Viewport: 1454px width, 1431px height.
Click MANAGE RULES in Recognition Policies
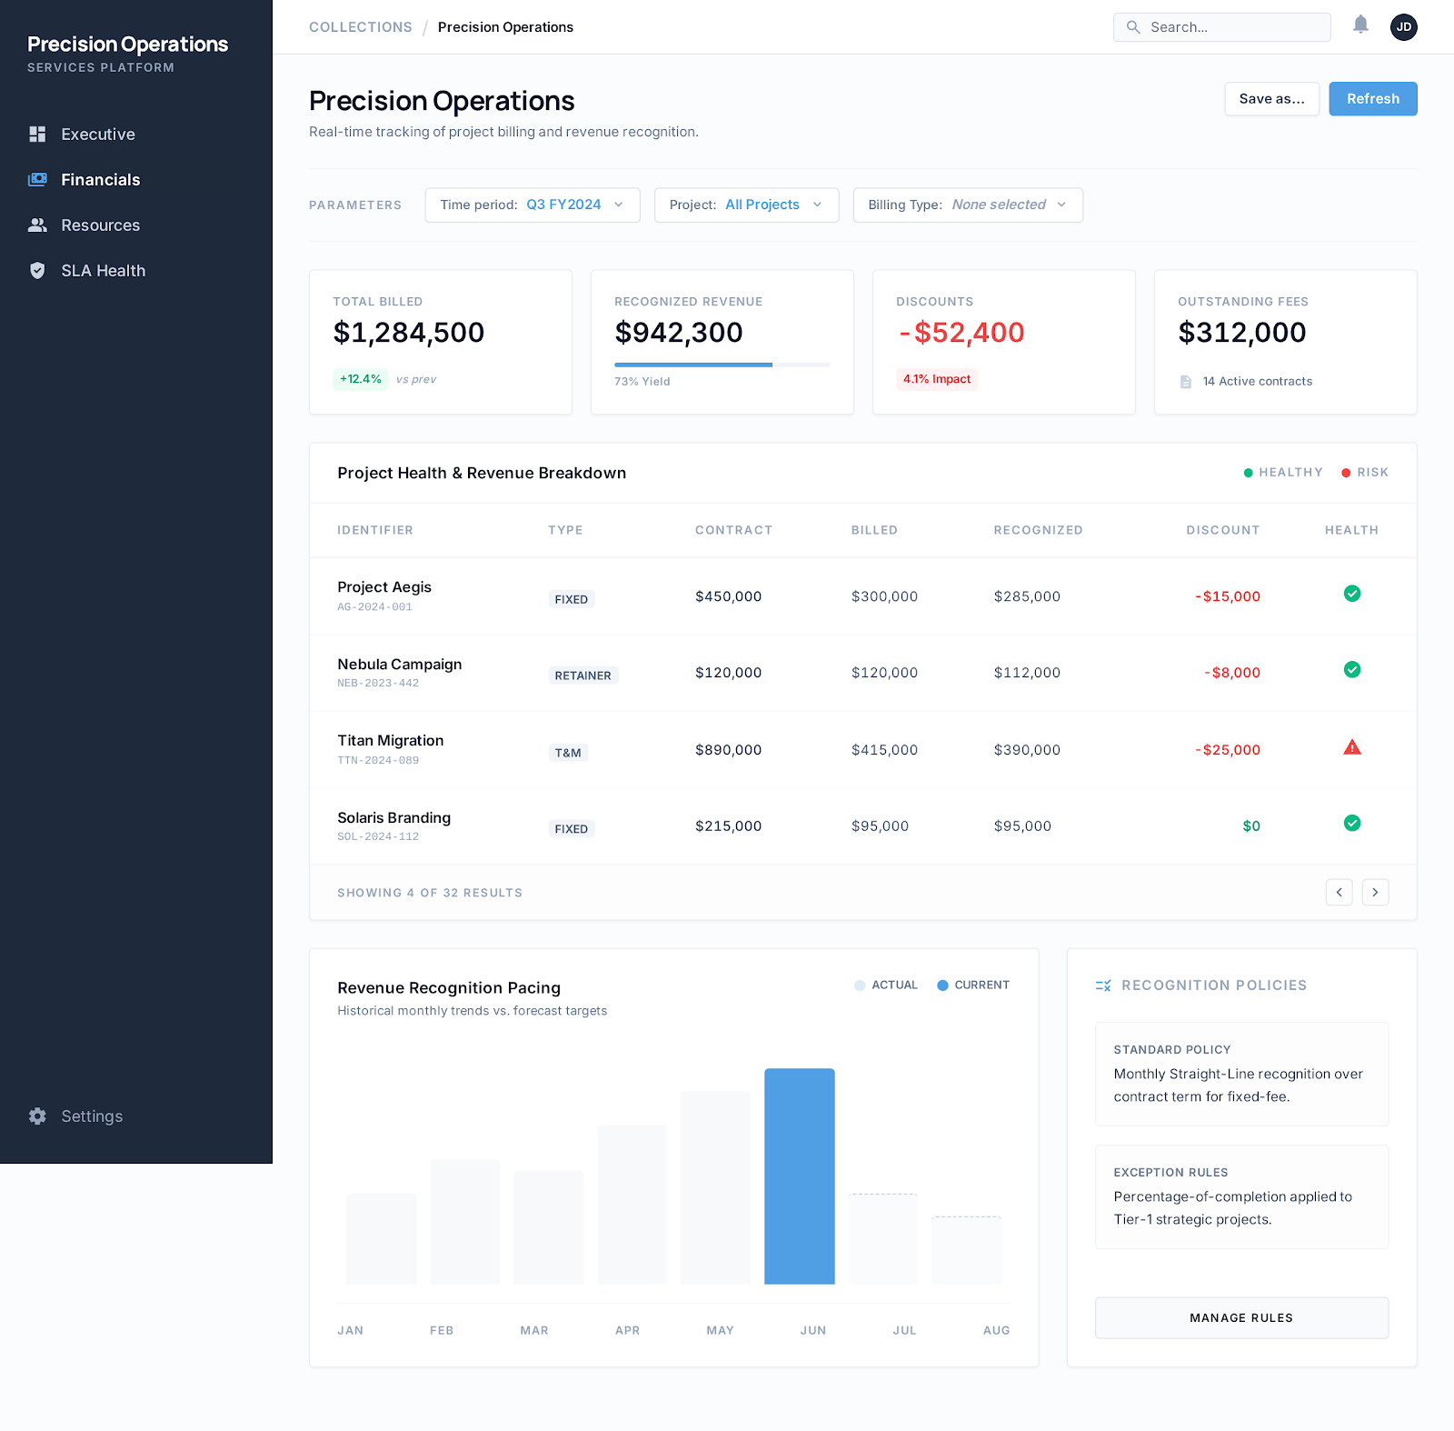[x=1240, y=1317]
